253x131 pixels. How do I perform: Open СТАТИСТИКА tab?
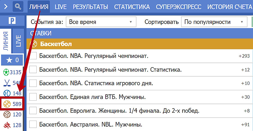132,7
